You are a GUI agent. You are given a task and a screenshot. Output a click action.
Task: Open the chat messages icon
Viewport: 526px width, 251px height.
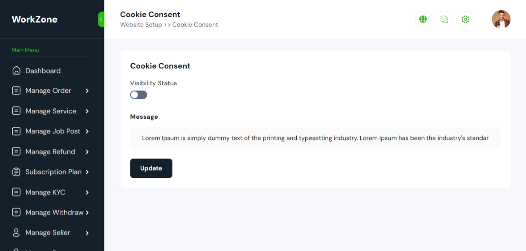coord(444,19)
